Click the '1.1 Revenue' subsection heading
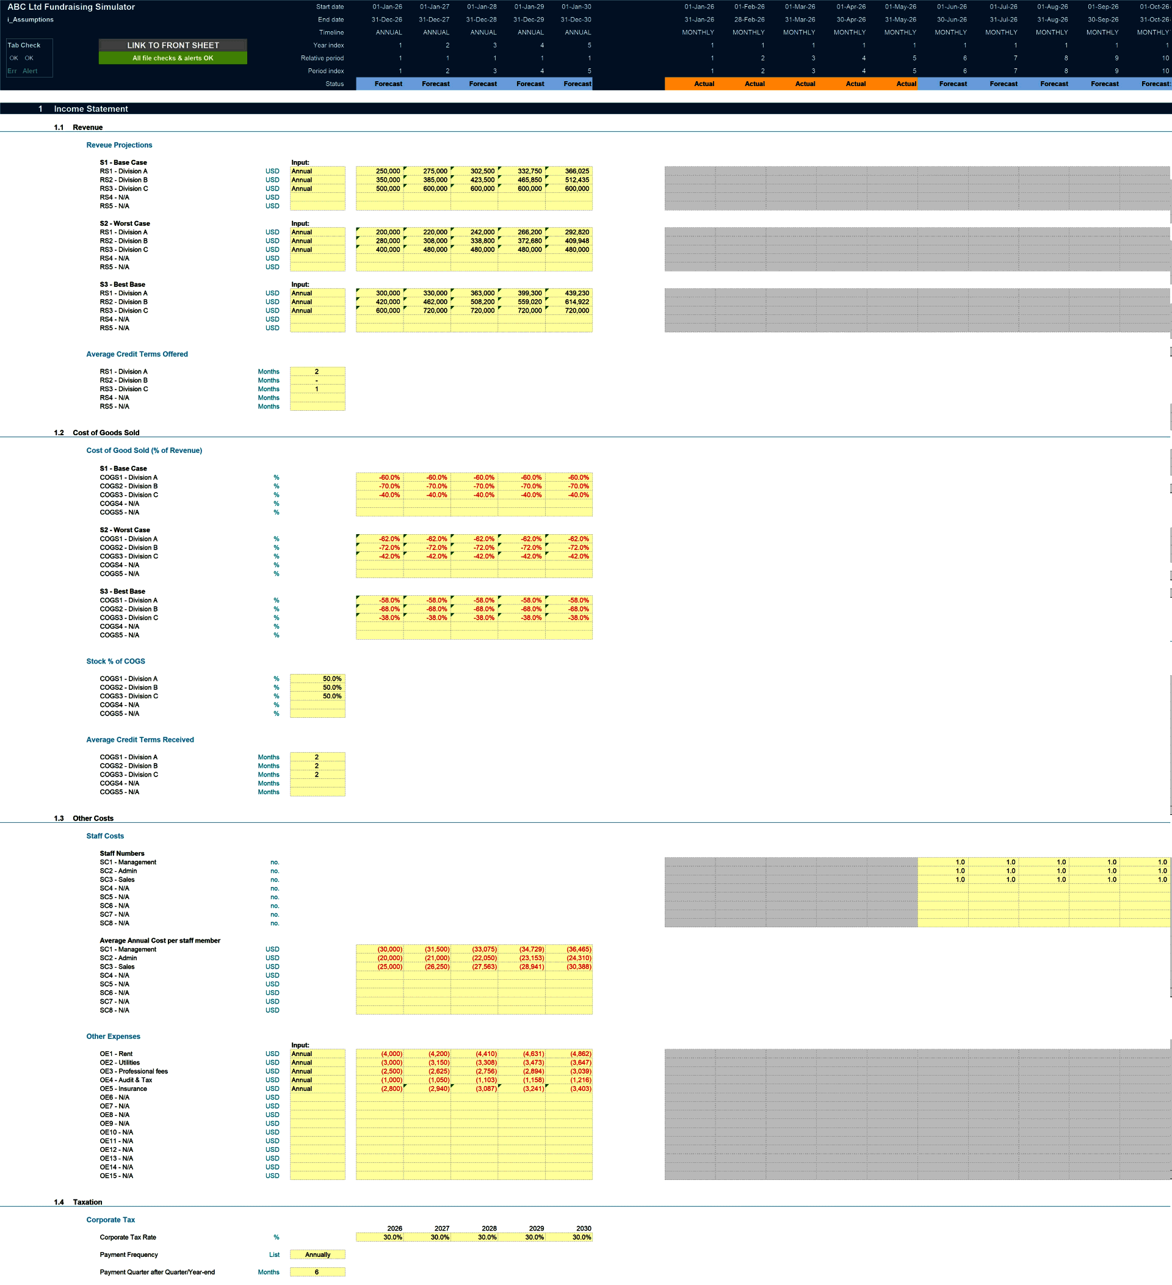 [78, 128]
